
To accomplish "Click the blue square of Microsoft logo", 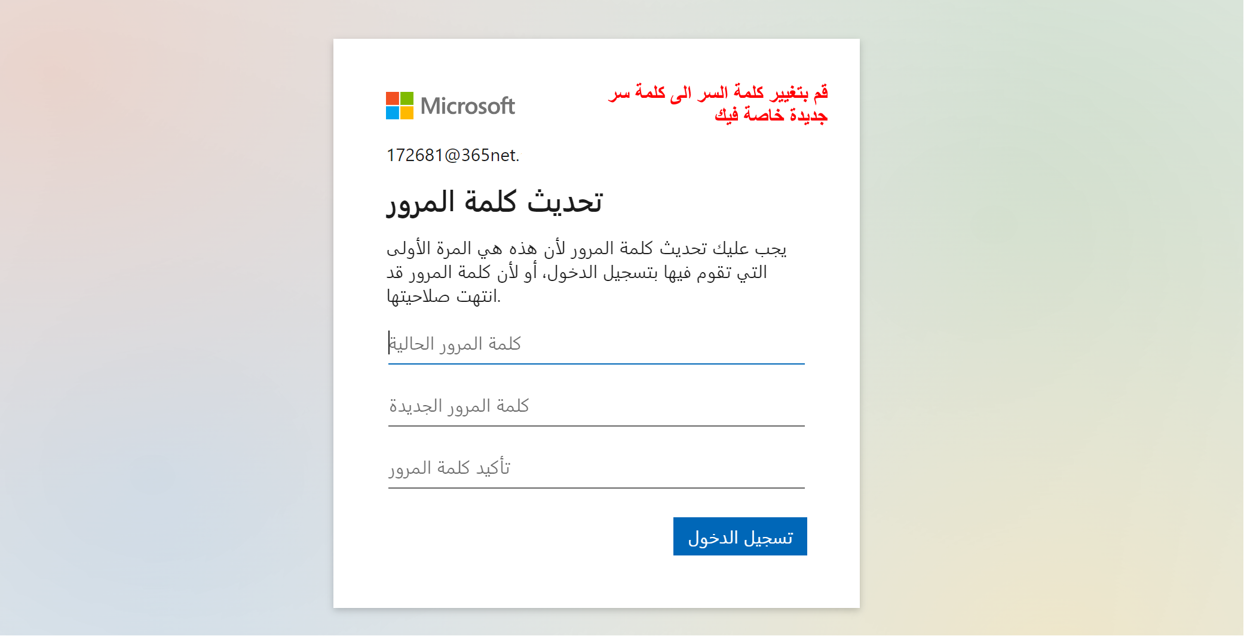I will coord(392,113).
